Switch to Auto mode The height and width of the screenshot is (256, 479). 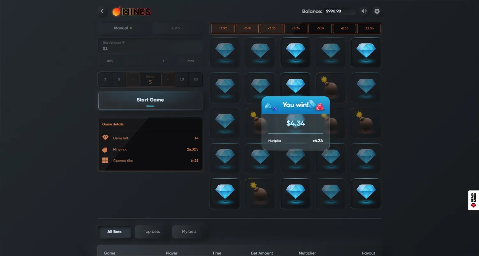pos(175,28)
